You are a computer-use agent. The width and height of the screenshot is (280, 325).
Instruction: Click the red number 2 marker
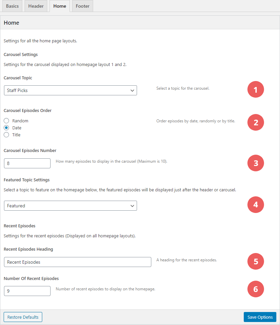pyautogui.click(x=255, y=122)
